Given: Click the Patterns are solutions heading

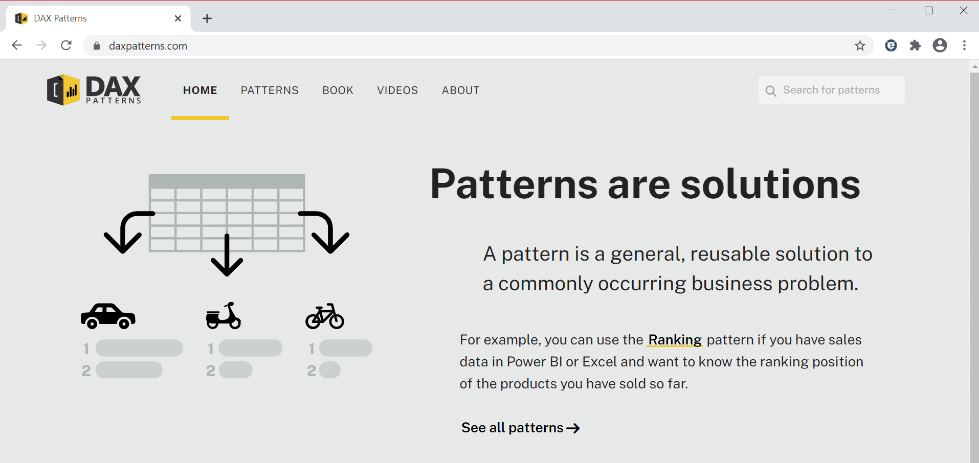Looking at the screenshot, I should click(645, 184).
